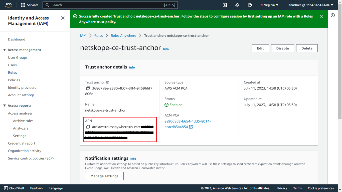Open Identity providers in sidebar
This screenshot has height=192, width=342.
click(x=22, y=87)
